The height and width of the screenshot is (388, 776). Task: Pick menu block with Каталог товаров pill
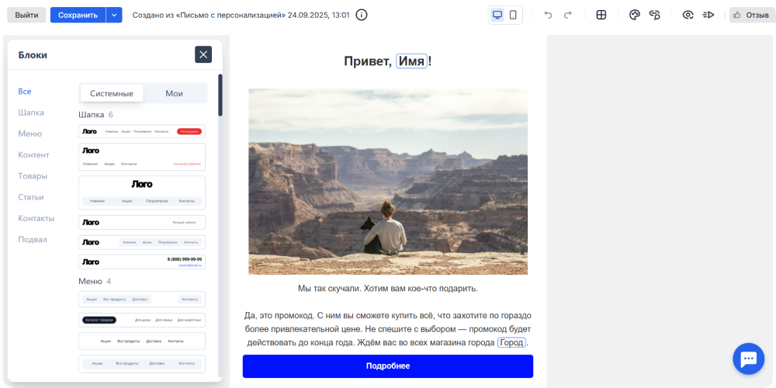(142, 320)
